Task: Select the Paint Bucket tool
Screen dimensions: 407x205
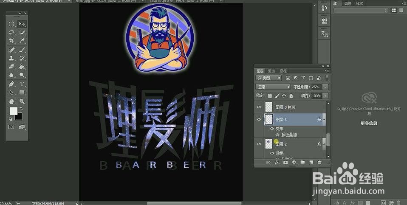Action: [22, 67]
